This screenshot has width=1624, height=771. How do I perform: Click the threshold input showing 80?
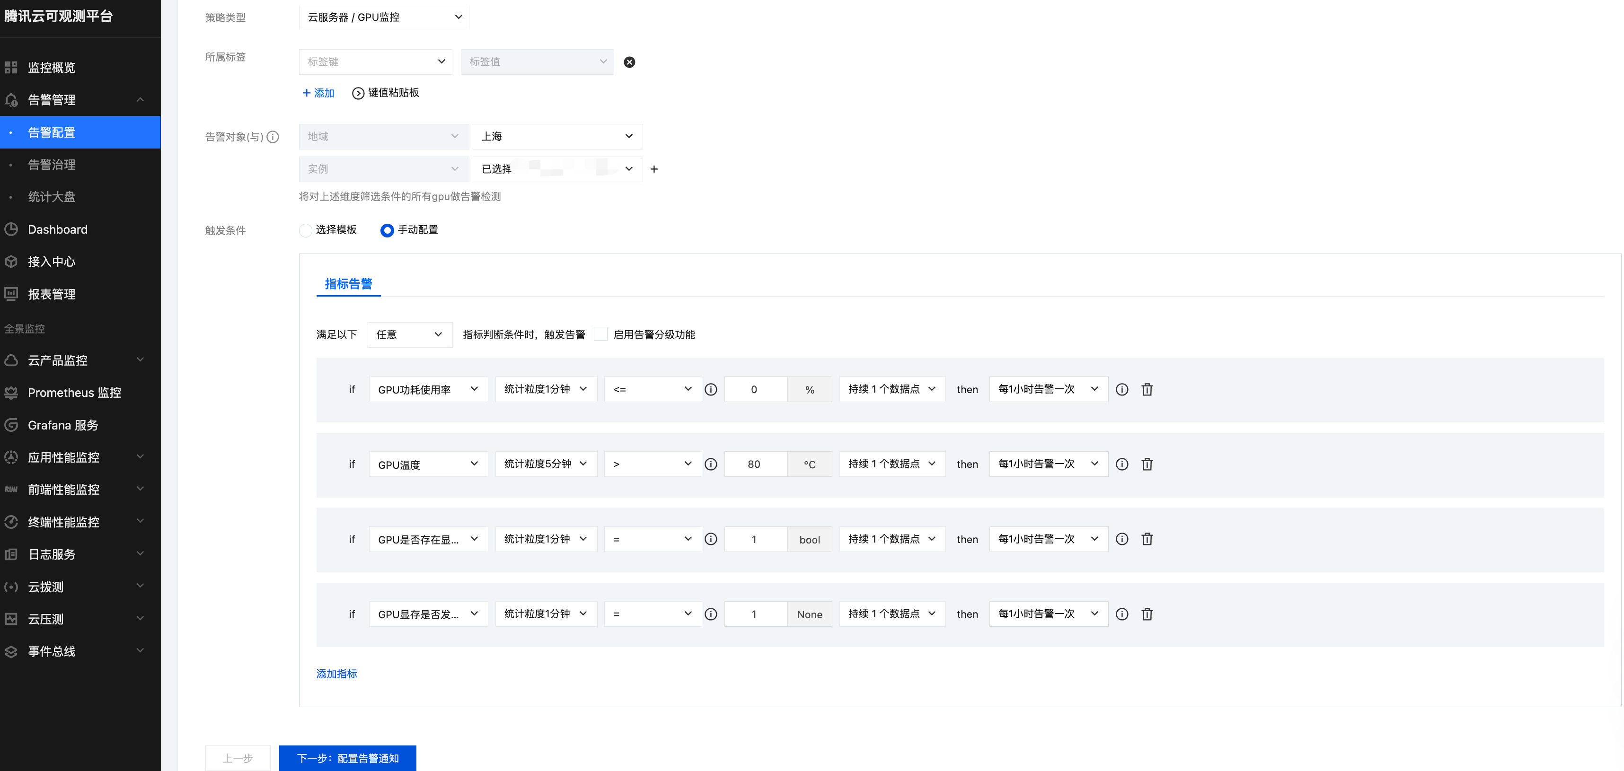[755, 464]
